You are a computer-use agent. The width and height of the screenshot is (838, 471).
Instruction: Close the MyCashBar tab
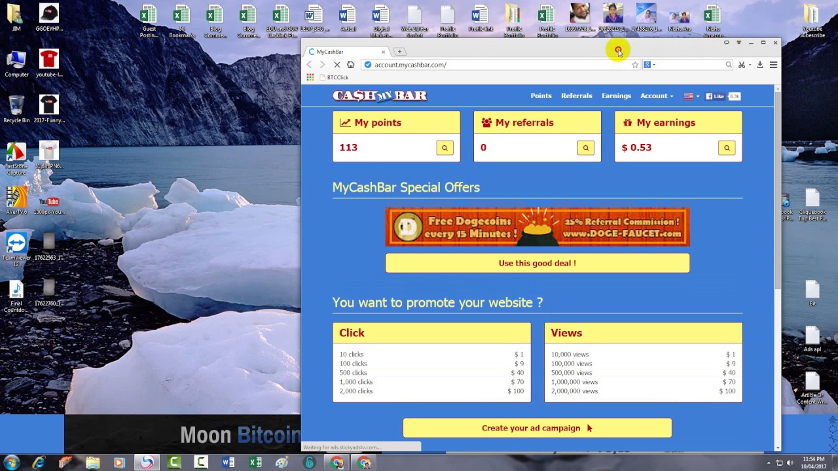pyautogui.click(x=384, y=52)
